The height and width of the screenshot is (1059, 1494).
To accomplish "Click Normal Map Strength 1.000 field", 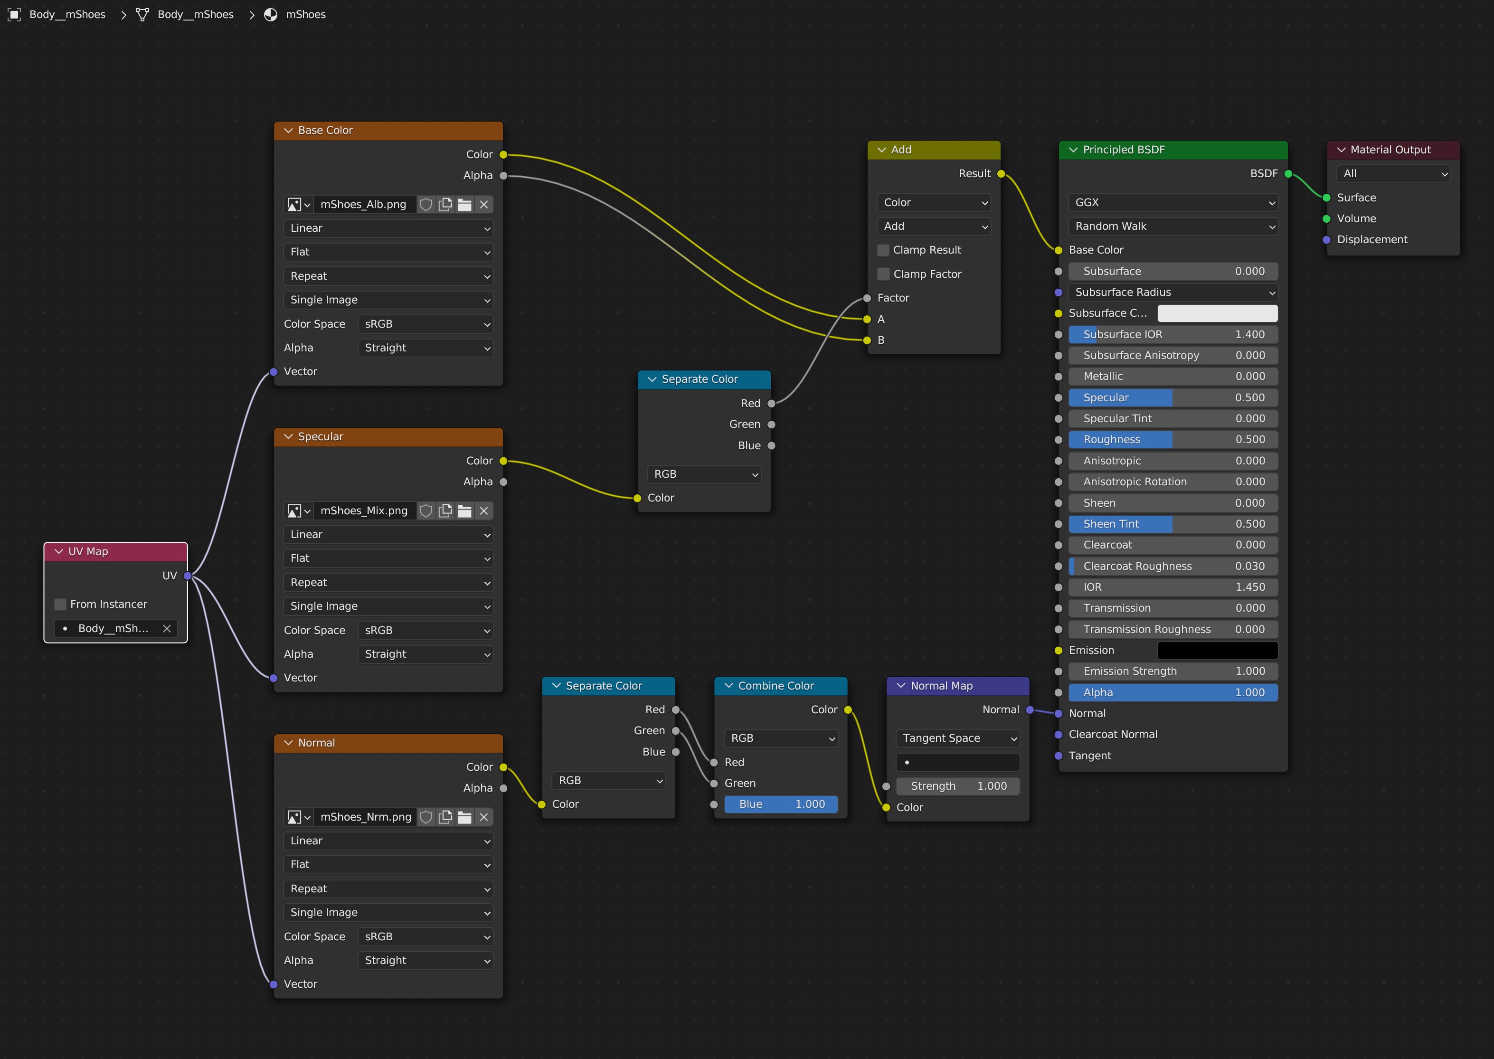I will [x=958, y=786].
